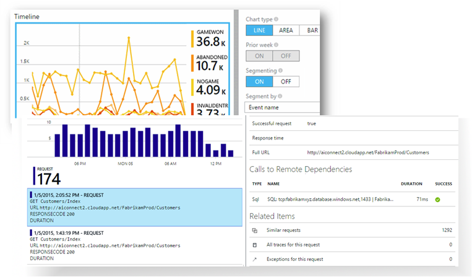Click the Exceptions arrow icon

coord(255,260)
